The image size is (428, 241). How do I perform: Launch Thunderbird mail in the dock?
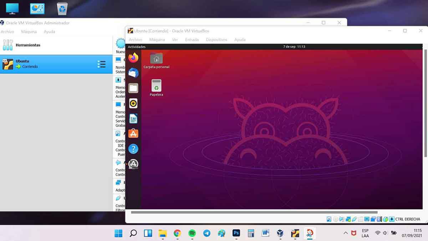point(133,73)
